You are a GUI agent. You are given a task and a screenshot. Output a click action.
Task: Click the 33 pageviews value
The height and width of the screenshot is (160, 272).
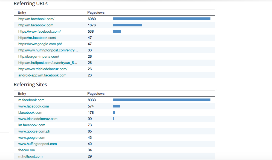pos(90,50)
